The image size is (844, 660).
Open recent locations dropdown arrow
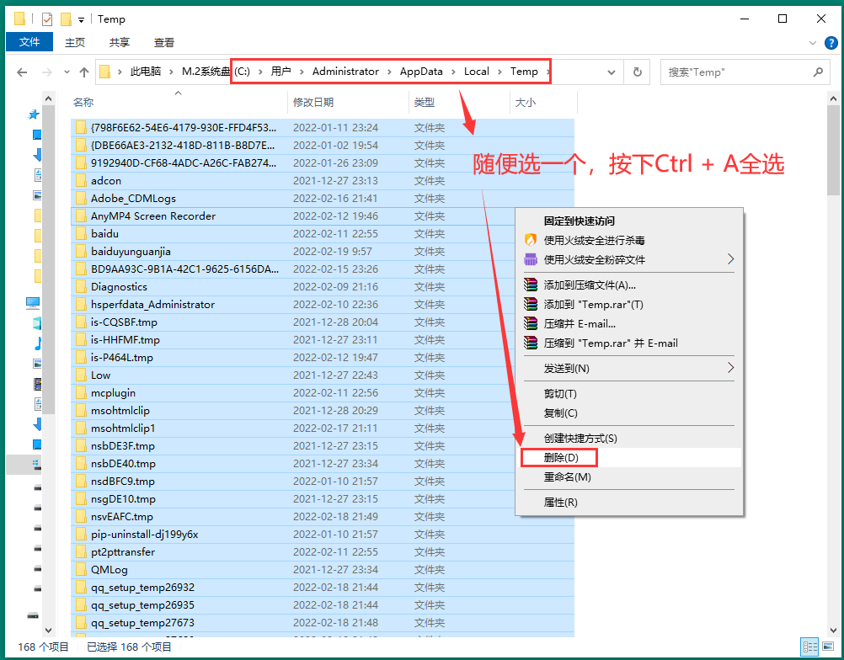[67, 72]
